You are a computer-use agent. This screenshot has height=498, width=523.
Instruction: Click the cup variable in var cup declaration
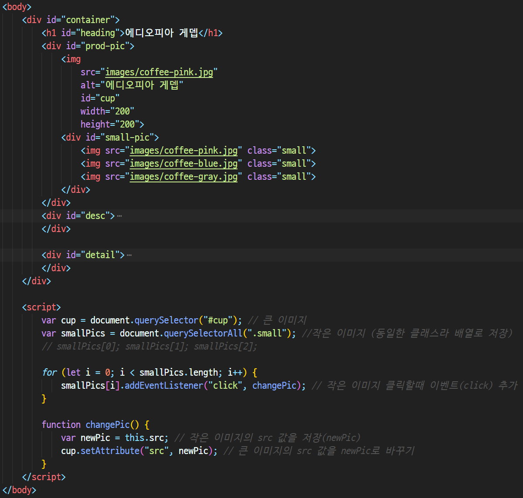point(68,320)
